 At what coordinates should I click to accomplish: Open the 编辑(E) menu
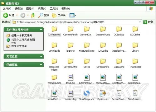click(19, 8)
